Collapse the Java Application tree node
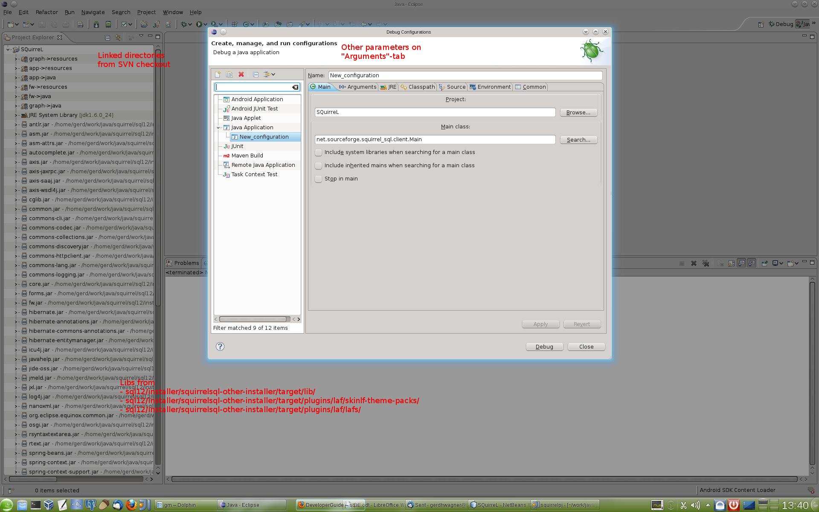This screenshot has width=819, height=512. click(218, 127)
